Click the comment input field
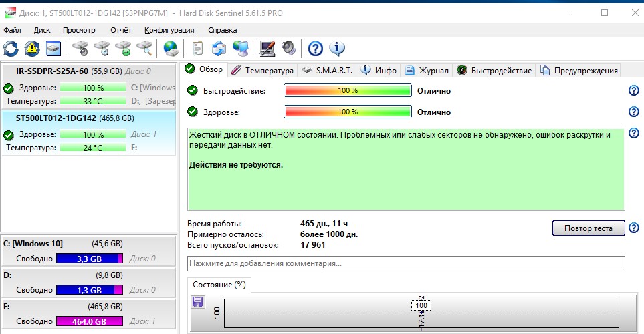Image resolution: width=644 pixels, height=334 pixels. (x=406, y=263)
